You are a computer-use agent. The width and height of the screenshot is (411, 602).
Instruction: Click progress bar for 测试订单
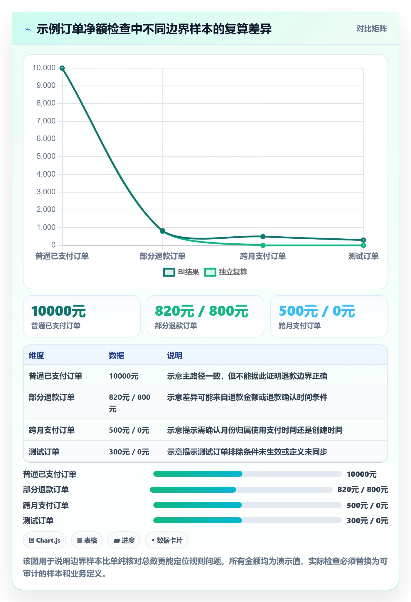coord(247,520)
